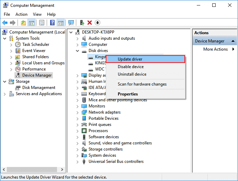Click the Up one level folder icon
This screenshot has height=181, width=238.
point(23,23)
